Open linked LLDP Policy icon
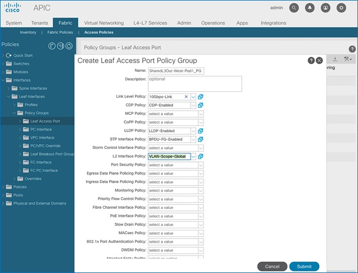This screenshot has width=358, height=273. click(x=200, y=131)
